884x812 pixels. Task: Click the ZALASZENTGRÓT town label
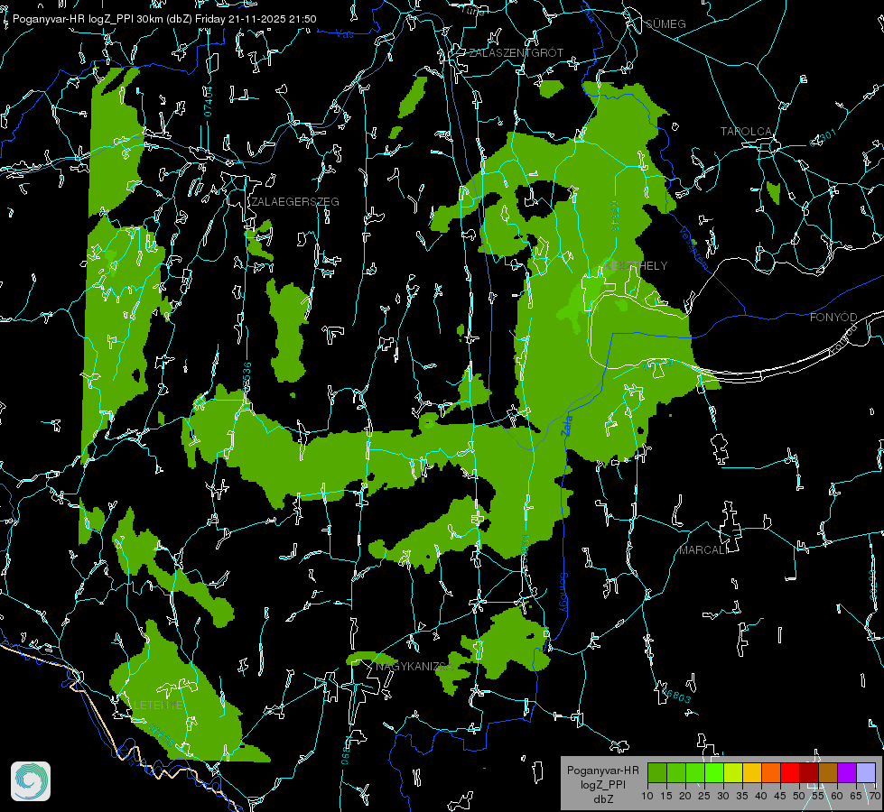(516, 53)
